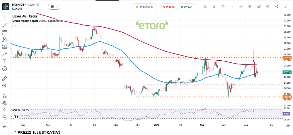Viewport: 293px width, 135px height.
Task: Lock all drawing tools
Action: (x=4, y=110)
